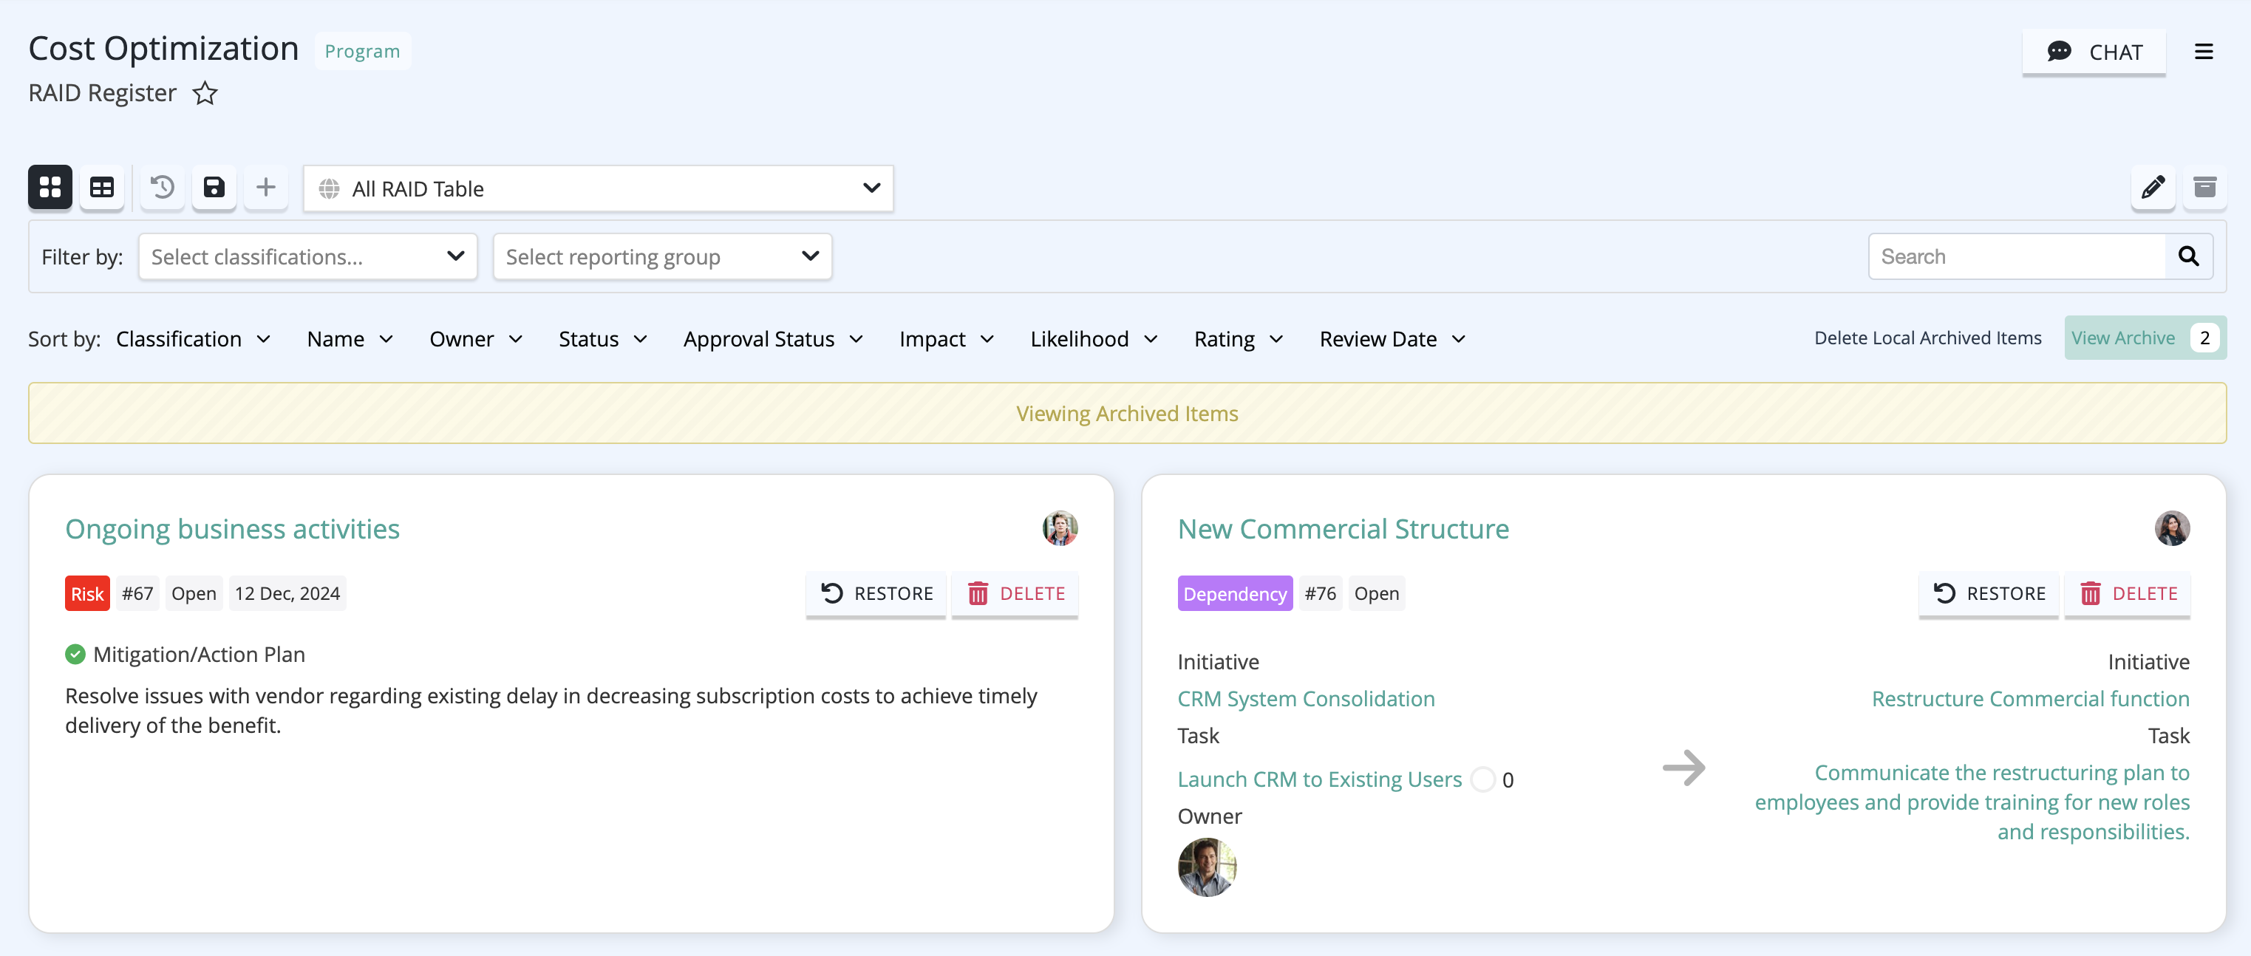Click the archive box icon
The height and width of the screenshot is (956, 2251).
coord(2204,188)
